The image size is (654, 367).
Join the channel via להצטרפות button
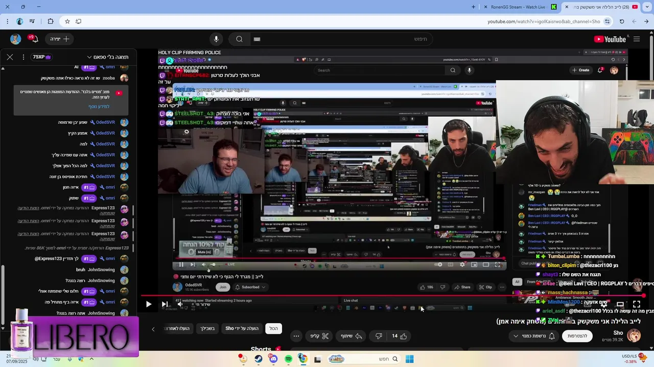click(x=577, y=336)
